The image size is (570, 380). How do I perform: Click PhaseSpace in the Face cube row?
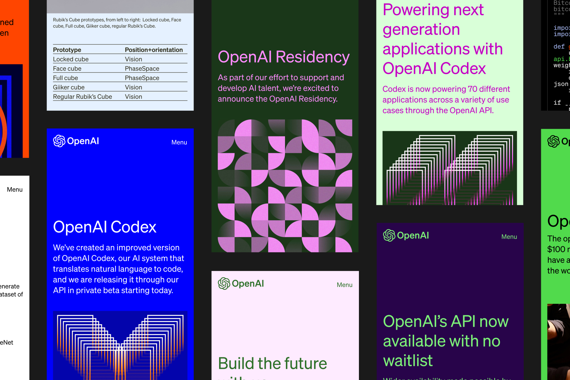coord(142,69)
